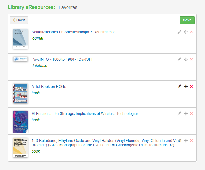Save the favorites list
Image resolution: width=205 pixels, height=170 pixels.
187,20
